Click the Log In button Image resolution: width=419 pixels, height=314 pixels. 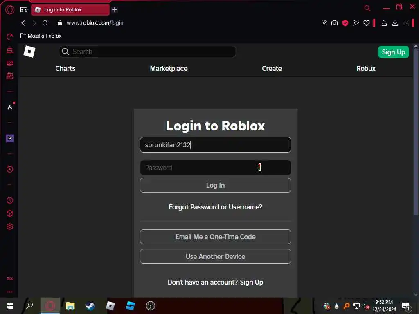[215, 185]
